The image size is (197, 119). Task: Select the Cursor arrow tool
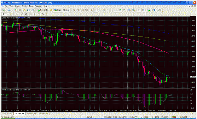(x=3, y=14)
